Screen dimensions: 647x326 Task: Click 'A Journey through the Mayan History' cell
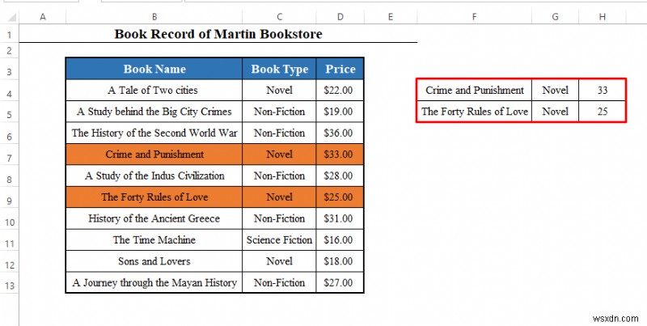point(154,283)
